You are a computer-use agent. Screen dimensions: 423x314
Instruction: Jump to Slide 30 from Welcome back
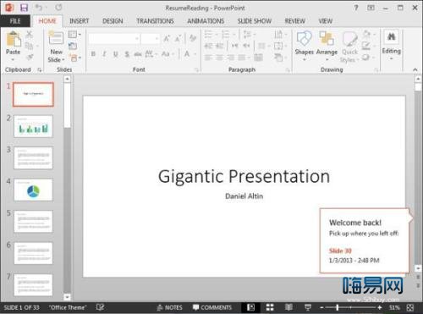point(340,251)
